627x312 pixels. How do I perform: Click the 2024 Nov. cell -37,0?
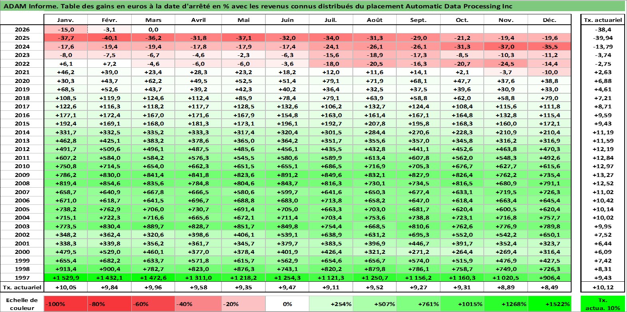pos(506,47)
